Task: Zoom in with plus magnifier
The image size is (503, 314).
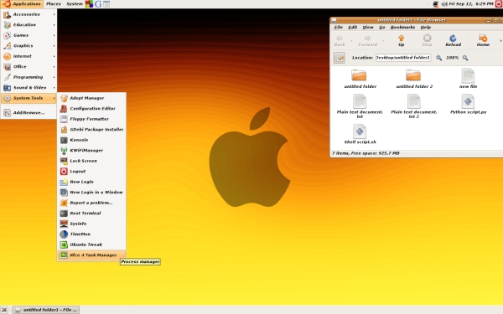Action: tap(465, 58)
